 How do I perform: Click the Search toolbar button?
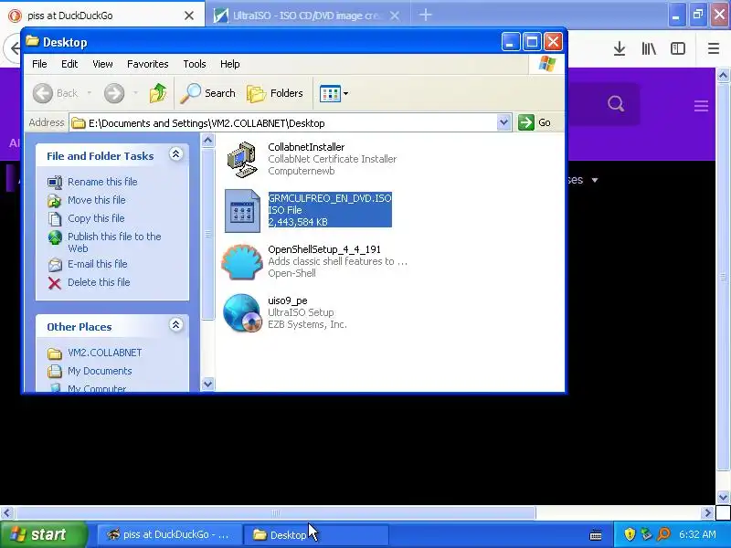(208, 93)
